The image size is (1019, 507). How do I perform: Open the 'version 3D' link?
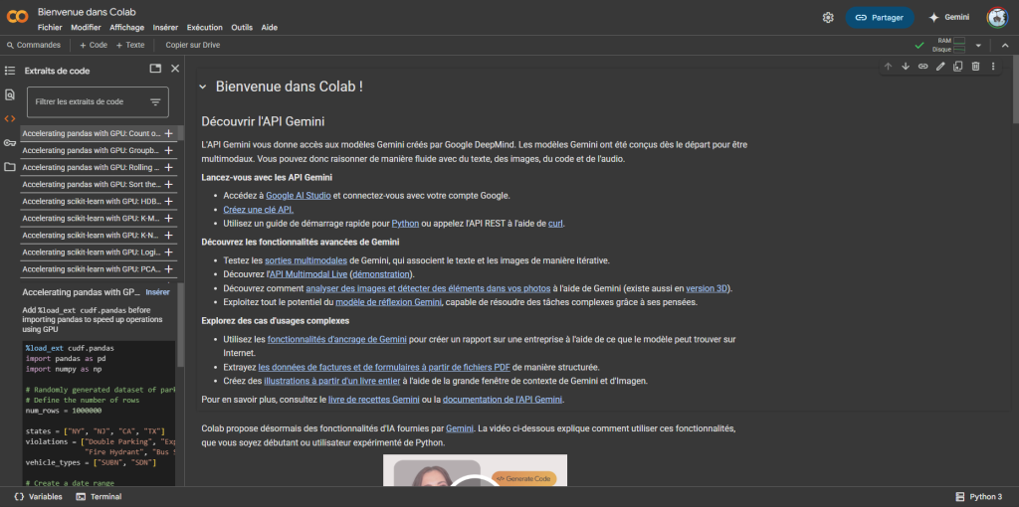709,288
